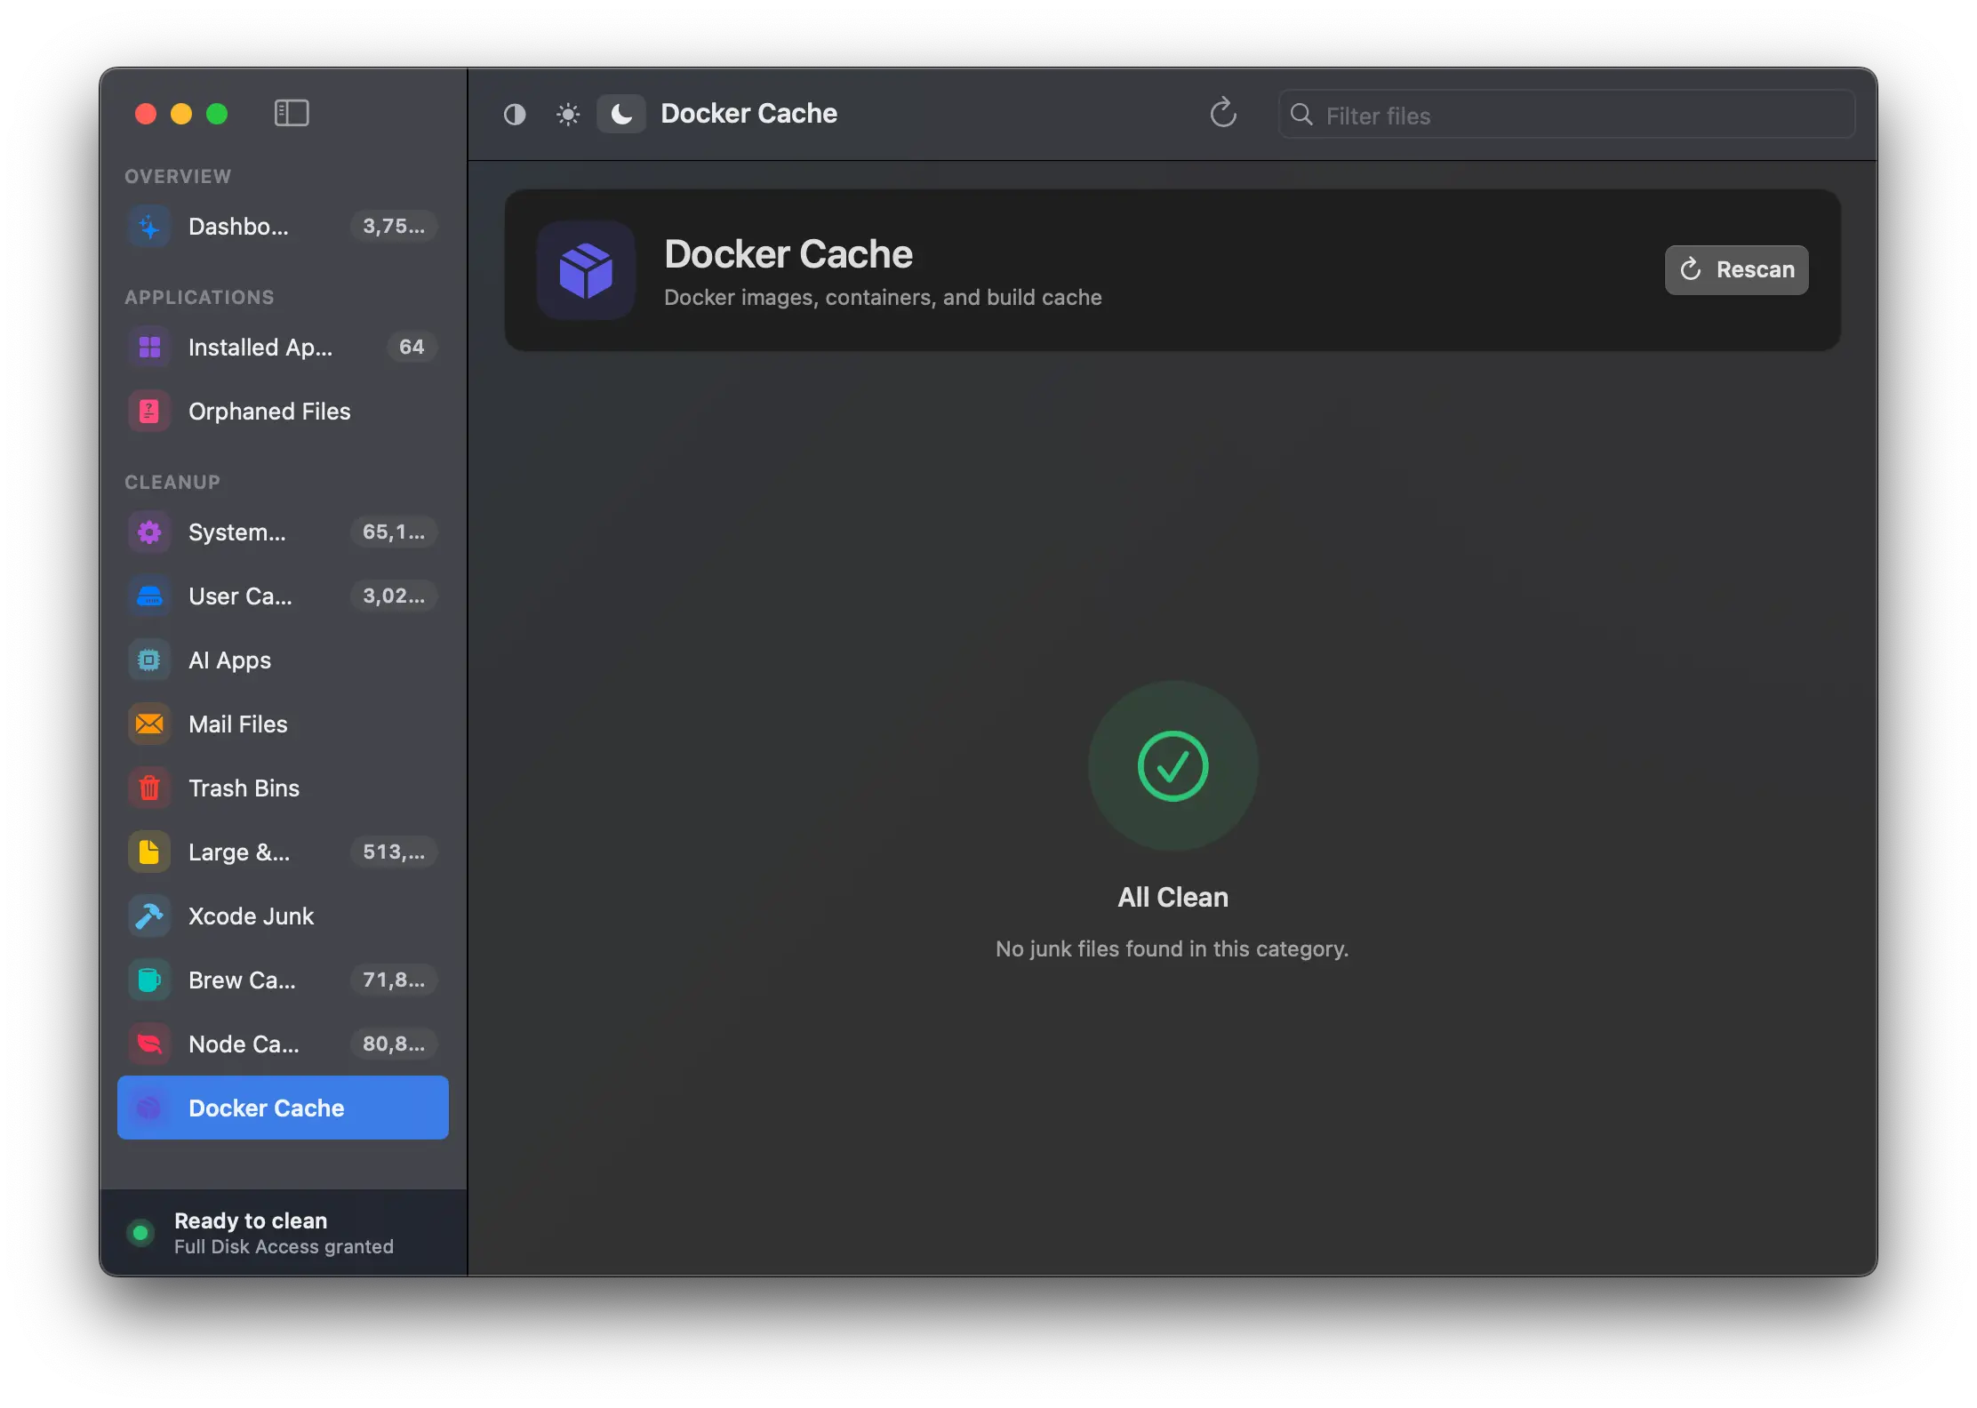Open Mail Files category
1977x1408 pixels.
(283, 724)
